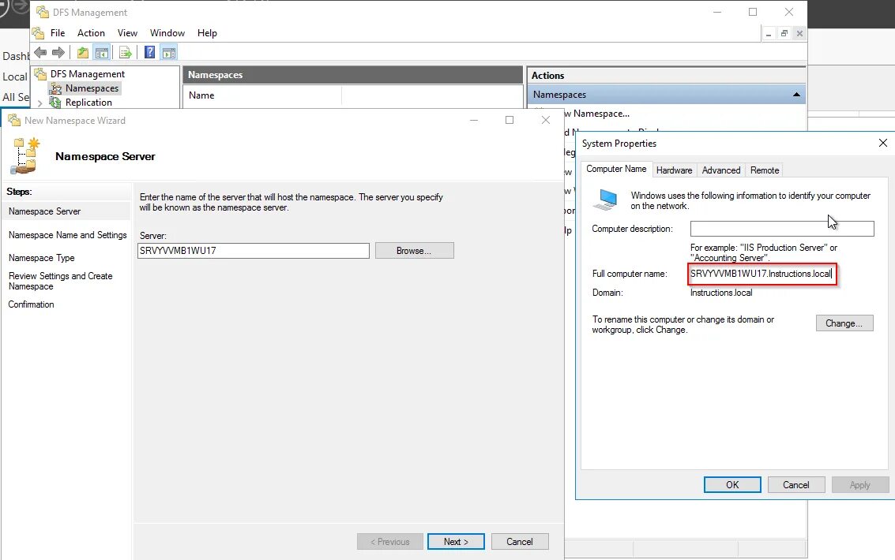The height and width of the screenshot is (560, 895).
Task: Click Cancel in System Properties
Action: coord(795,485)
